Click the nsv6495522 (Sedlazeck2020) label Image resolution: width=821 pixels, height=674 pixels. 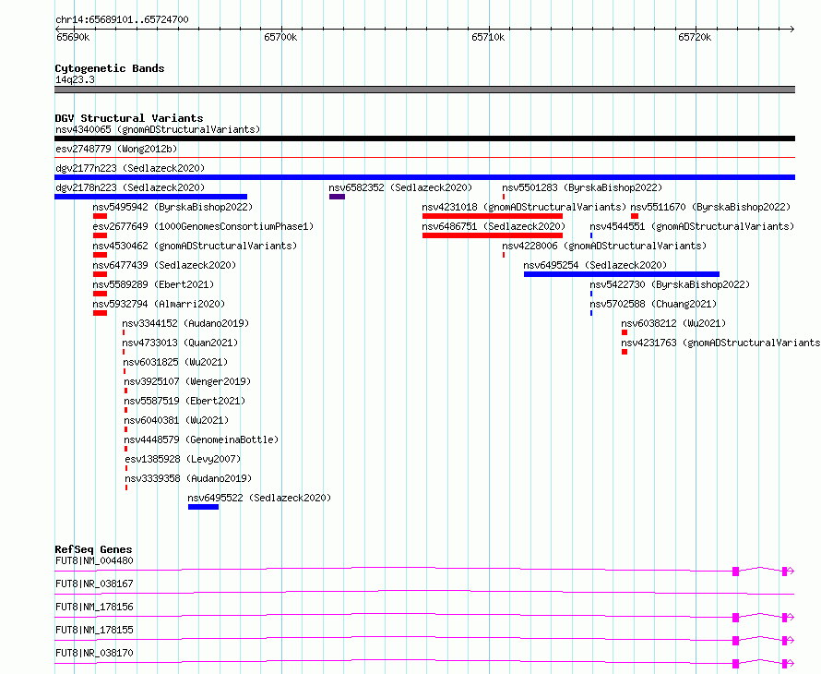point(260,498)
